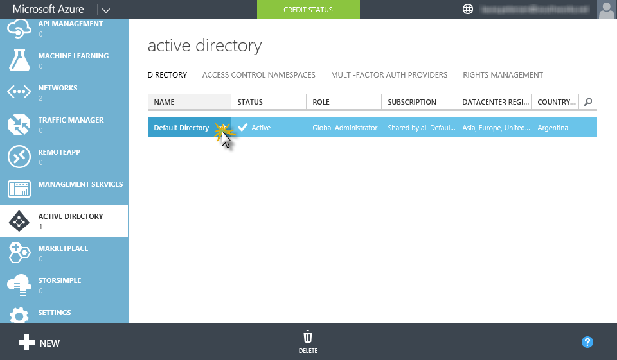
Task: Click the Microsoft Azure logo text
Action: coord(48,9)
